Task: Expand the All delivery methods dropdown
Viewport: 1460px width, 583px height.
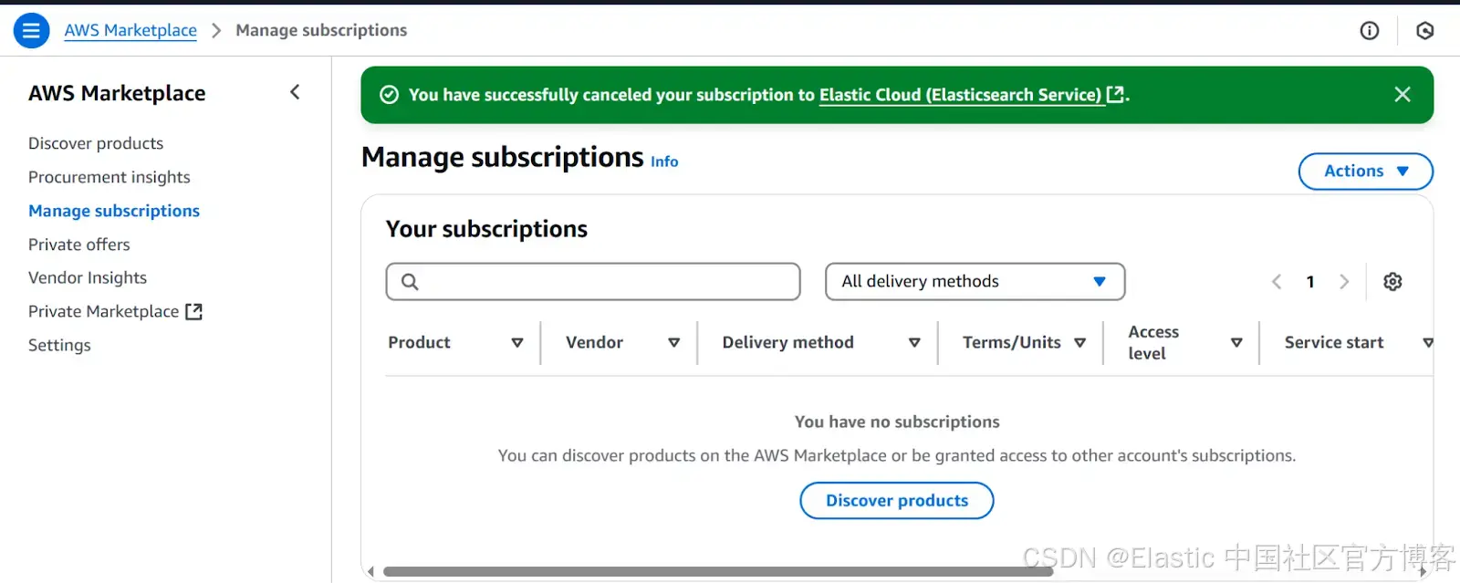Action: [975, 282]
